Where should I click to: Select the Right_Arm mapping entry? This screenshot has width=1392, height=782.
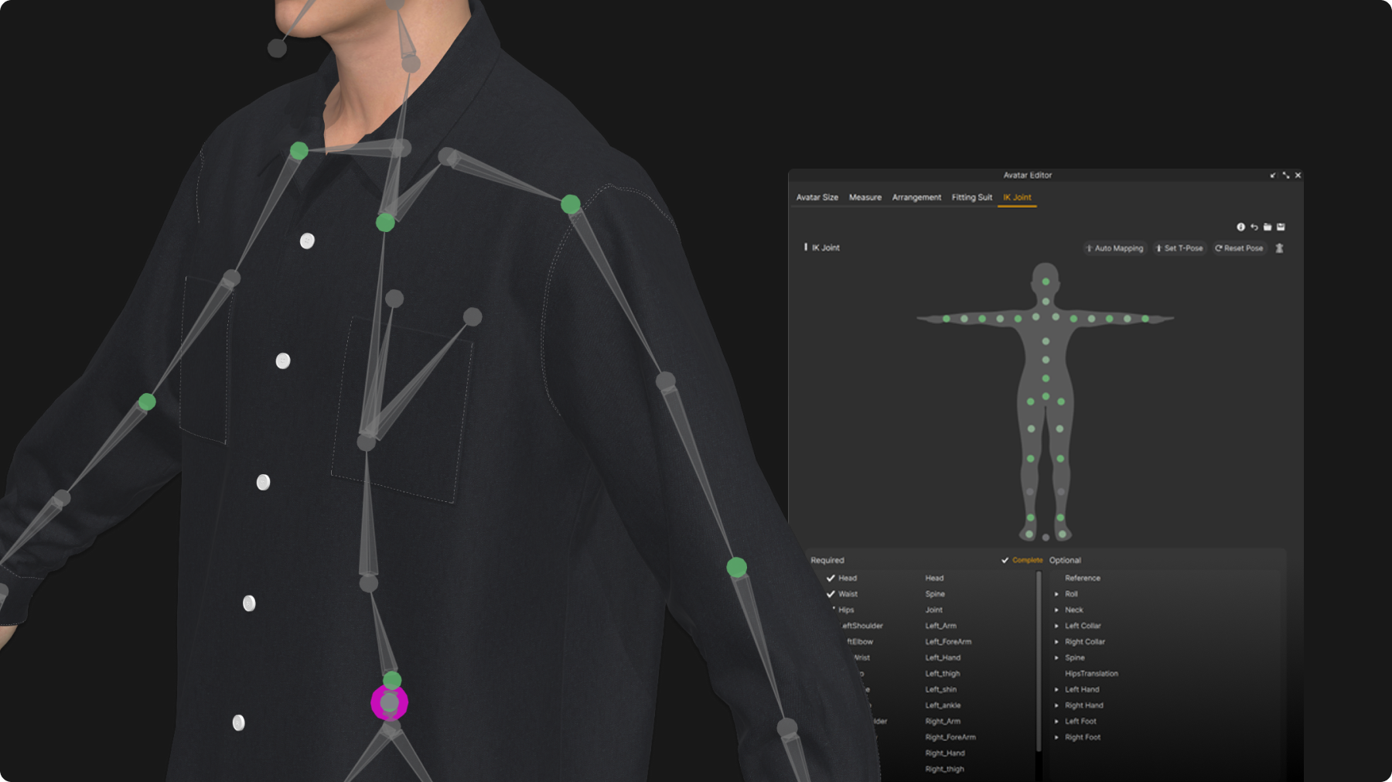click(943, 722)
